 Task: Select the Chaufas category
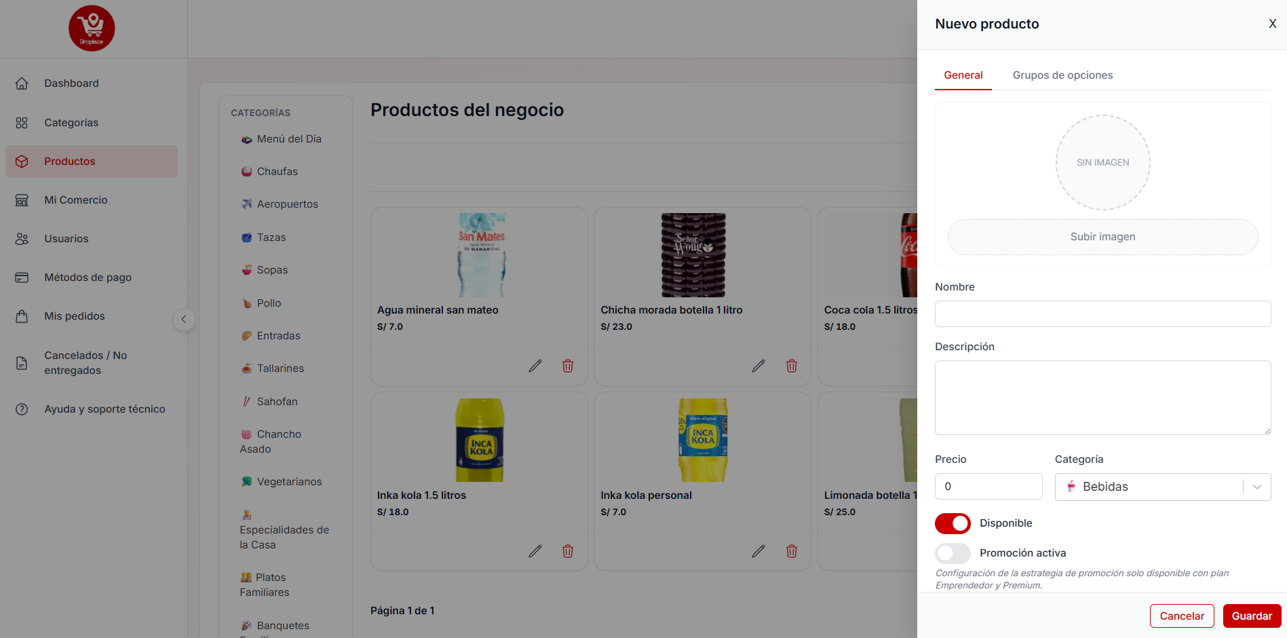270,172
